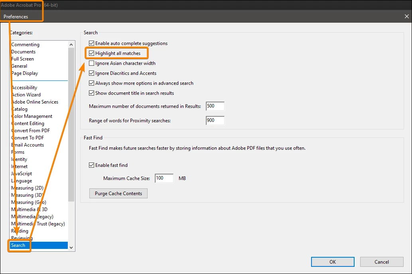
Task: Select Convert To PDF category
Action: pos(28,138)
